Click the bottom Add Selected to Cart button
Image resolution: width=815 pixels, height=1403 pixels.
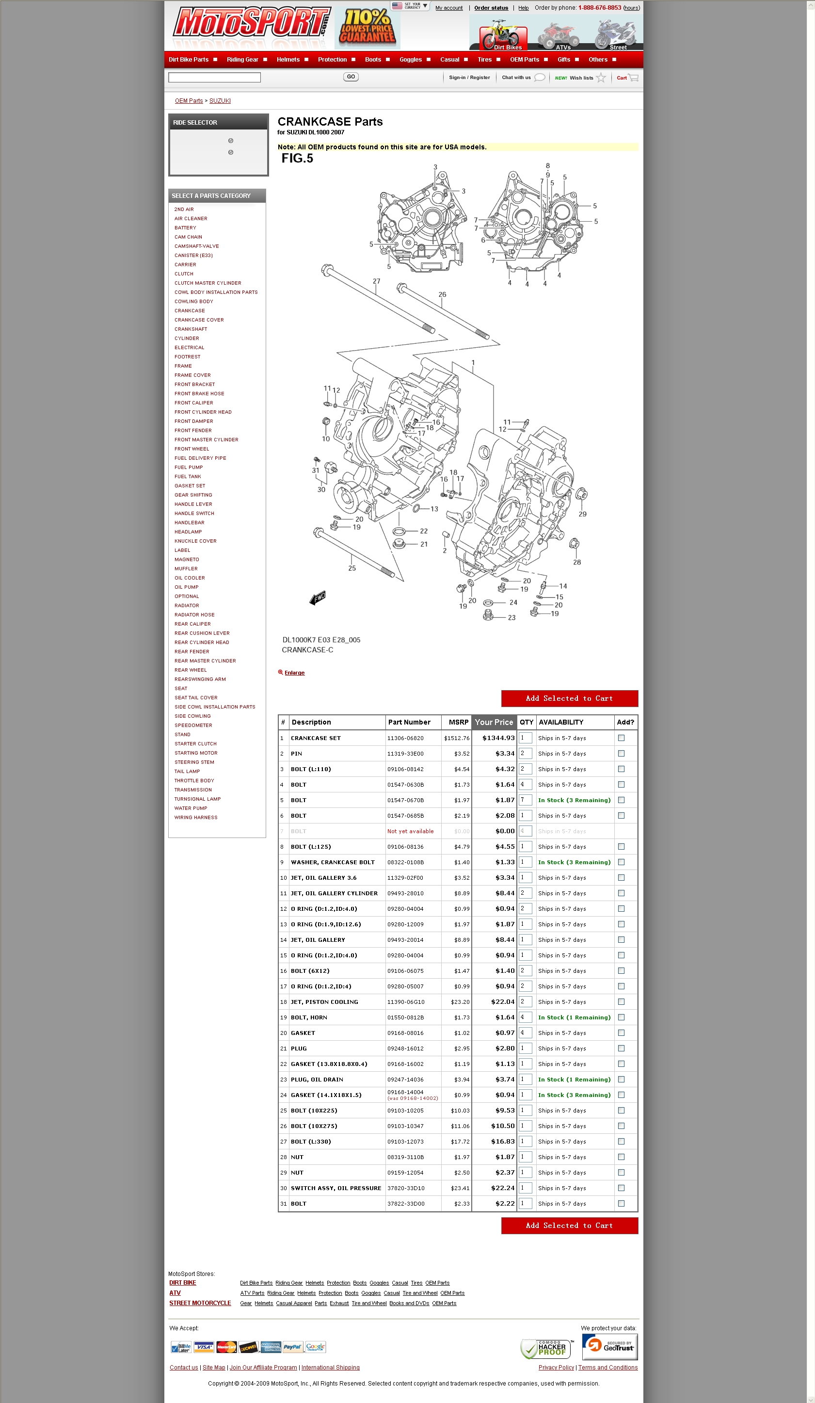point(570,1226)
